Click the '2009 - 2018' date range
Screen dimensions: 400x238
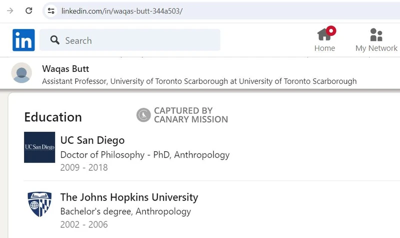pos(84,168)
